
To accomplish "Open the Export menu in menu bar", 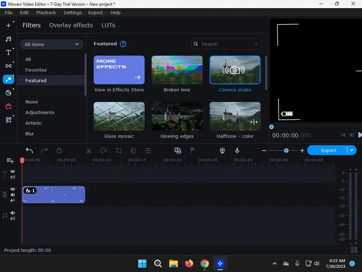I will (95, 12).
